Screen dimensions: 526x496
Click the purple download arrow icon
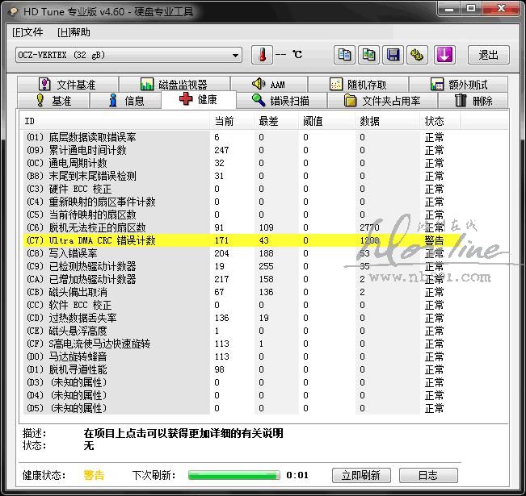tap(444, 55)
